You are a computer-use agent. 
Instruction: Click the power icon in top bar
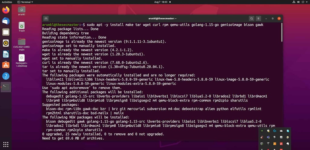(x=303, y=2)
